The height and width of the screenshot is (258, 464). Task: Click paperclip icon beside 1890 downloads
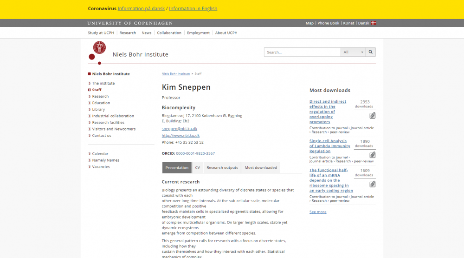coord(372,155)
